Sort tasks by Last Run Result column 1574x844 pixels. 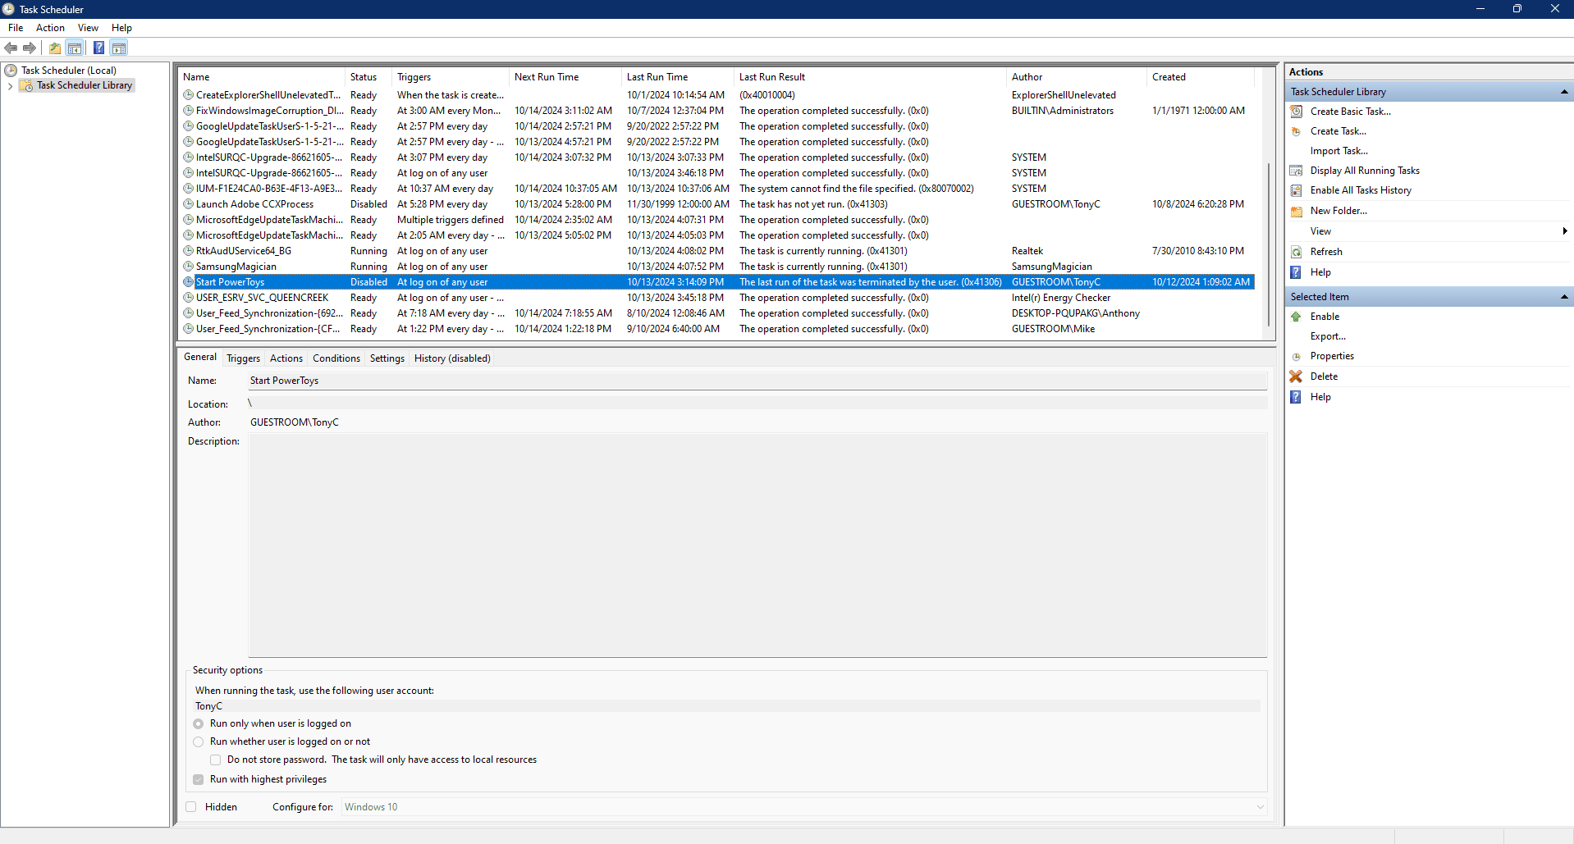tap(870, 77)
